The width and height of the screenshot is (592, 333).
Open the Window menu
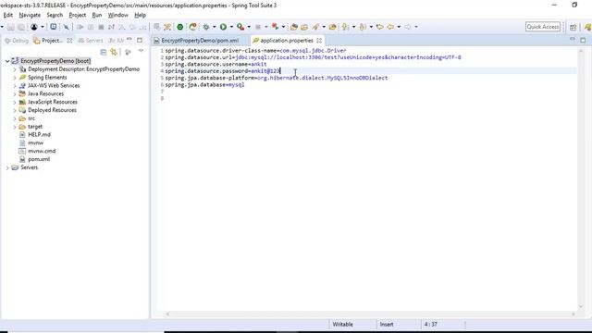118,15
